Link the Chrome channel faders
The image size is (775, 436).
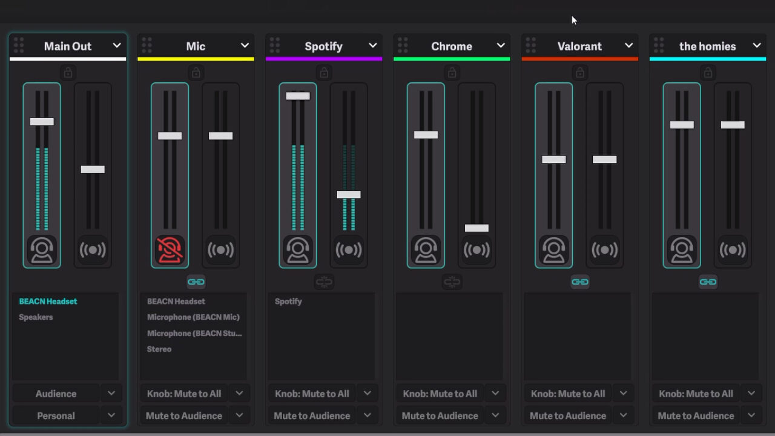coord(452,282)
